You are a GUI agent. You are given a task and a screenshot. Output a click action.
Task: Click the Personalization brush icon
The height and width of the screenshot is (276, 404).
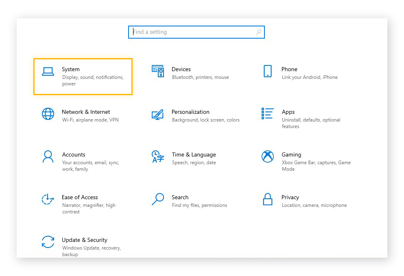pos(158,114)
